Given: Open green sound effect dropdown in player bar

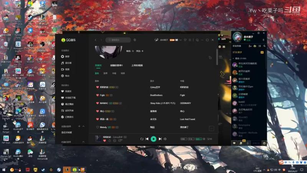Looking at the screenshot, I should pos(199,139).
